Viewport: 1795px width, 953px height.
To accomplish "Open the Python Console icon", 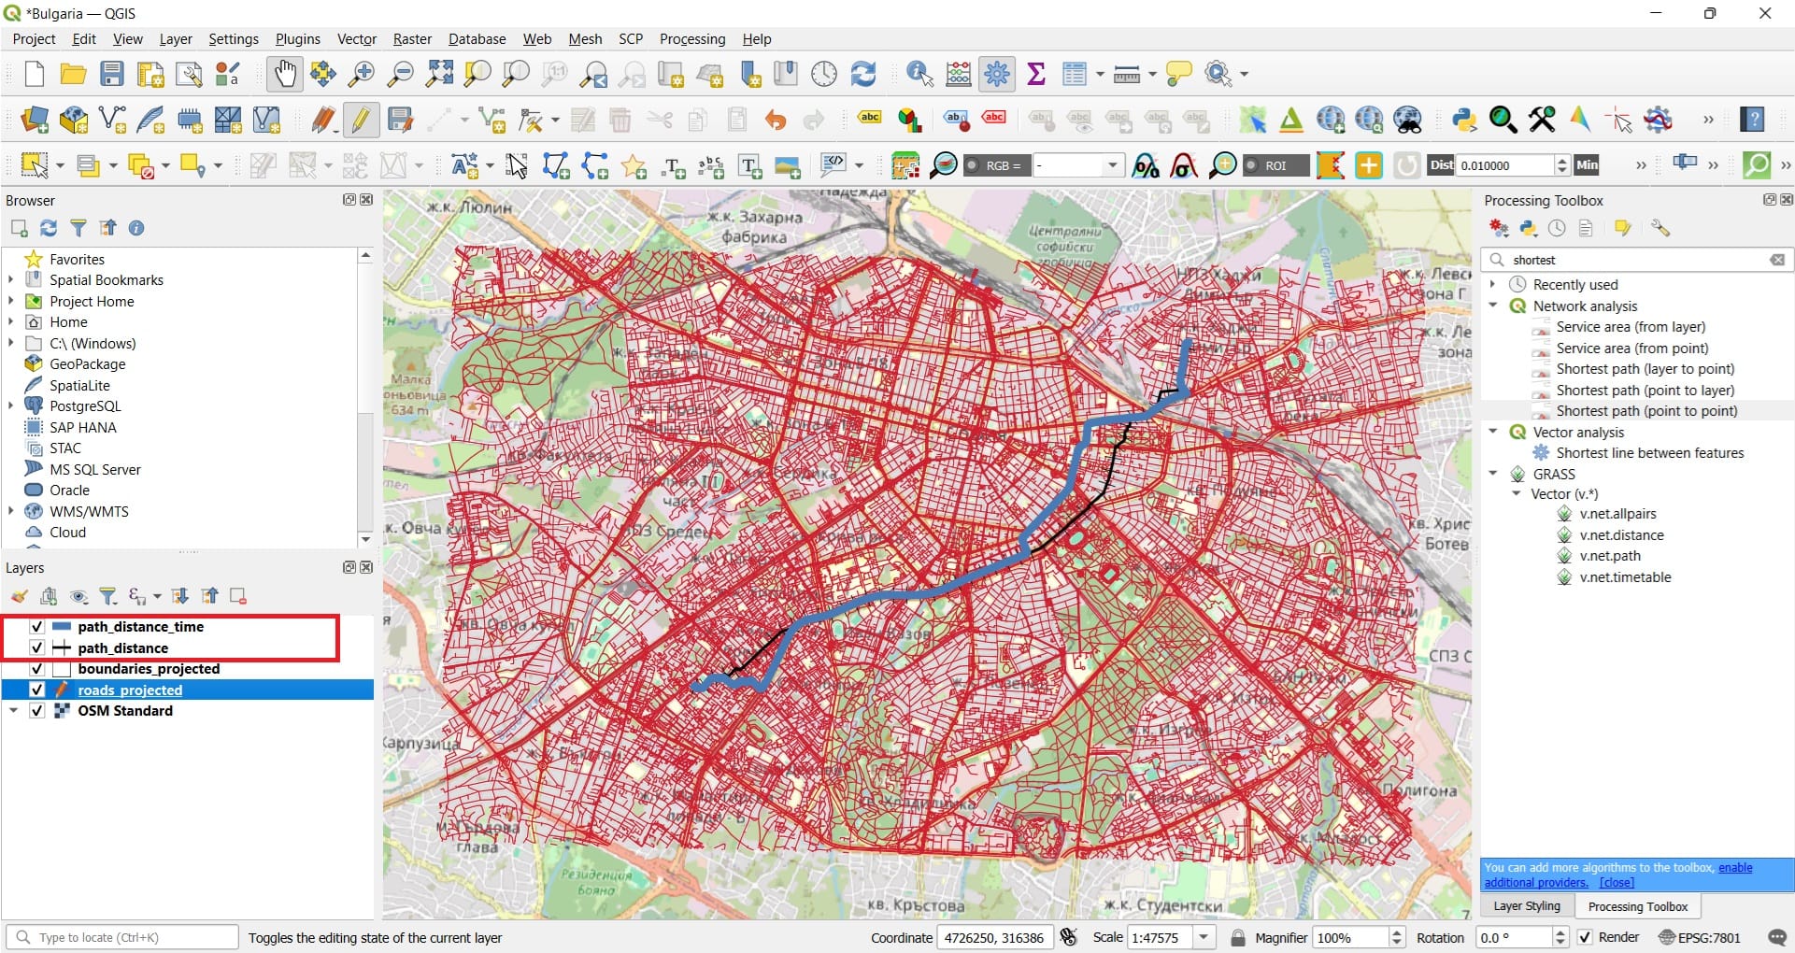I will click(x=1464, y=120).
